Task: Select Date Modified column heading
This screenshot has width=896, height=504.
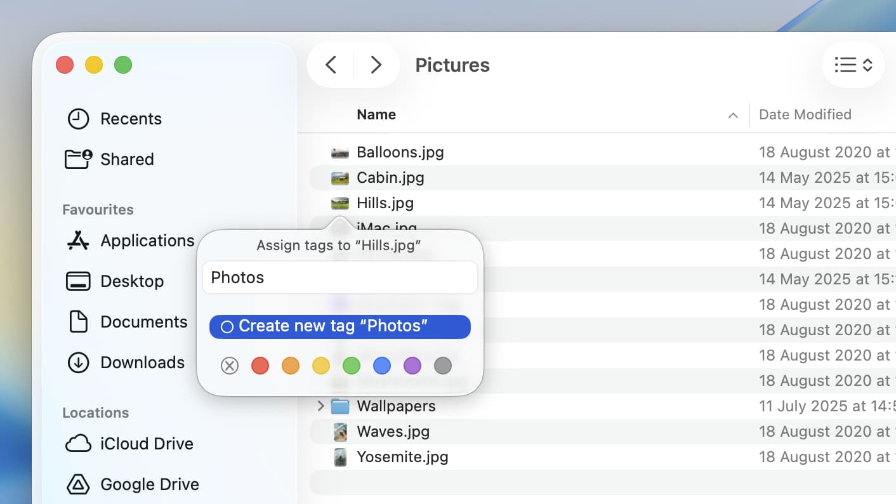Action: click(805, 114)
